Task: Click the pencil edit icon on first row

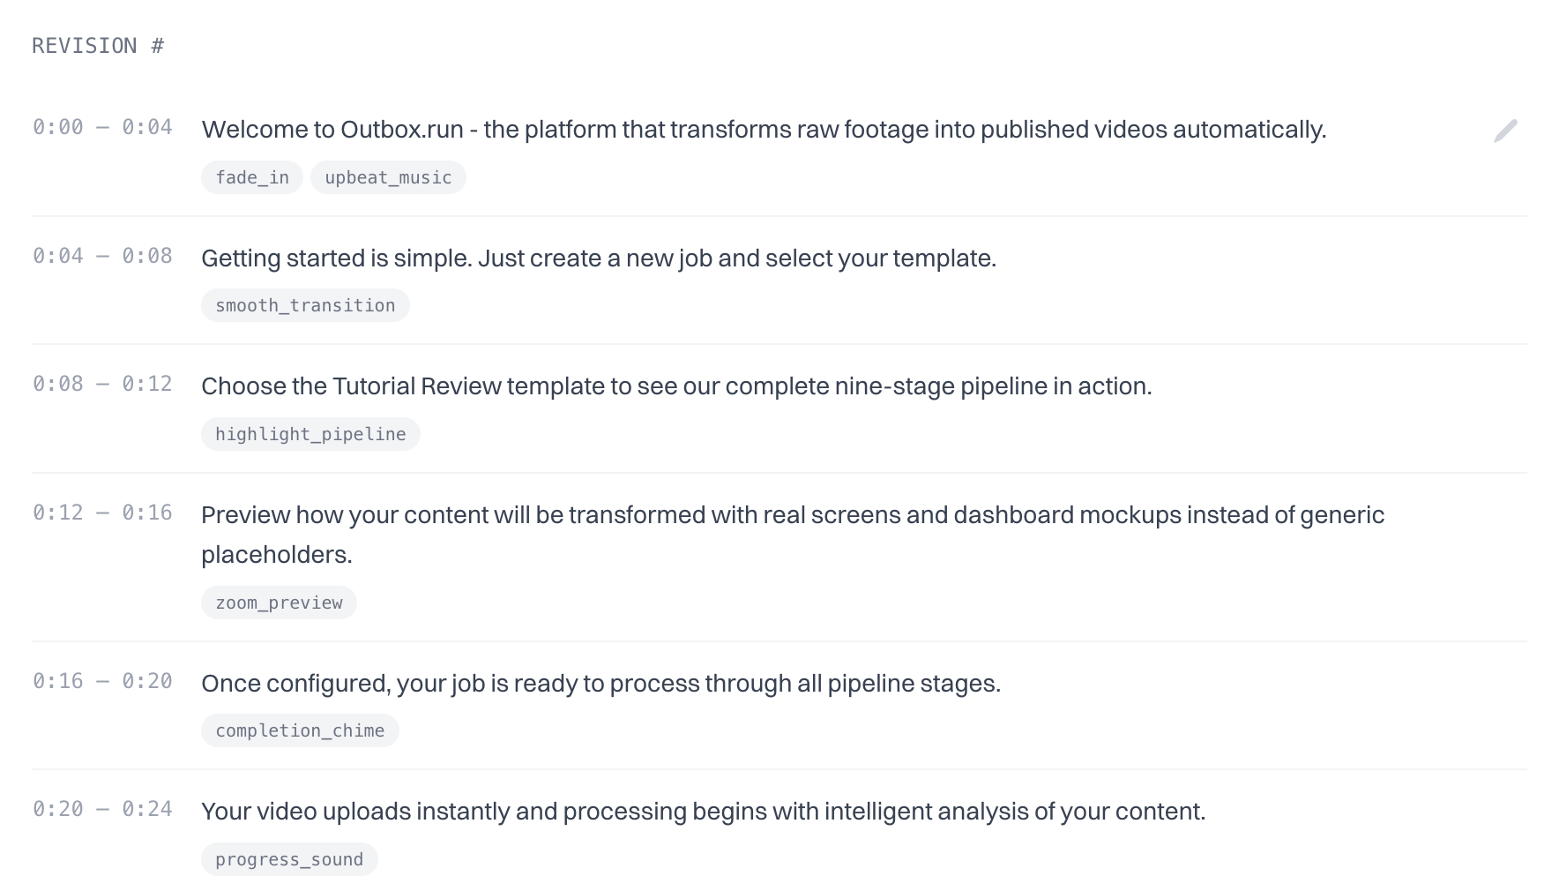Action: (x=1505, y=131)
